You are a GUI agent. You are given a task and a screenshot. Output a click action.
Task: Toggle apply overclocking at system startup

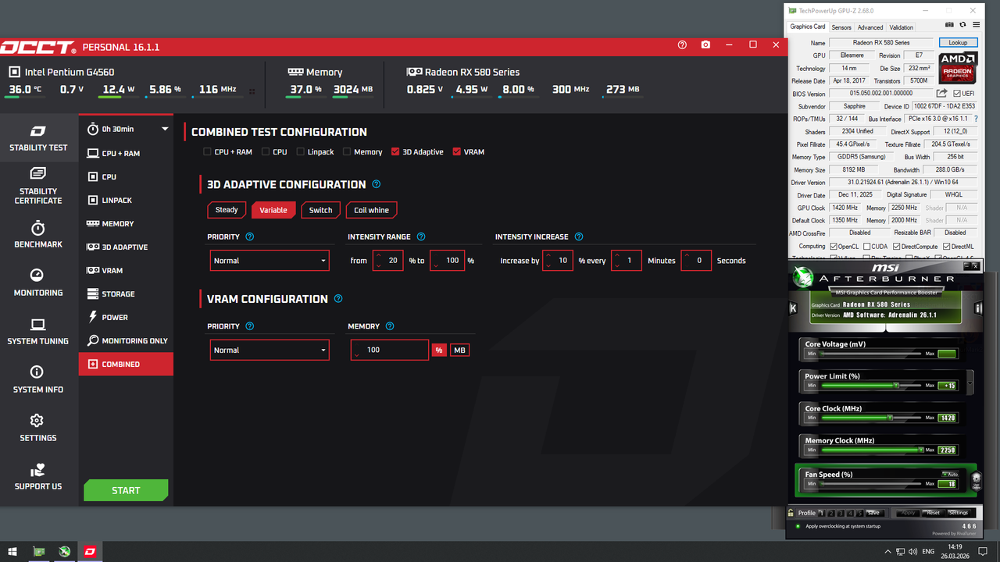(x=798, y=526)
